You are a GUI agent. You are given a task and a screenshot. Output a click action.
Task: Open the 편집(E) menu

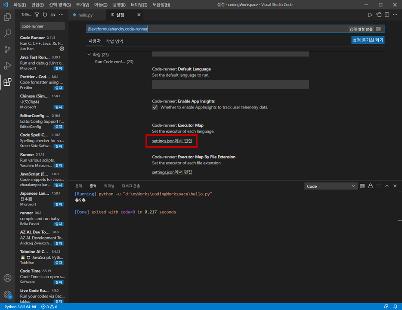point(37,5)
